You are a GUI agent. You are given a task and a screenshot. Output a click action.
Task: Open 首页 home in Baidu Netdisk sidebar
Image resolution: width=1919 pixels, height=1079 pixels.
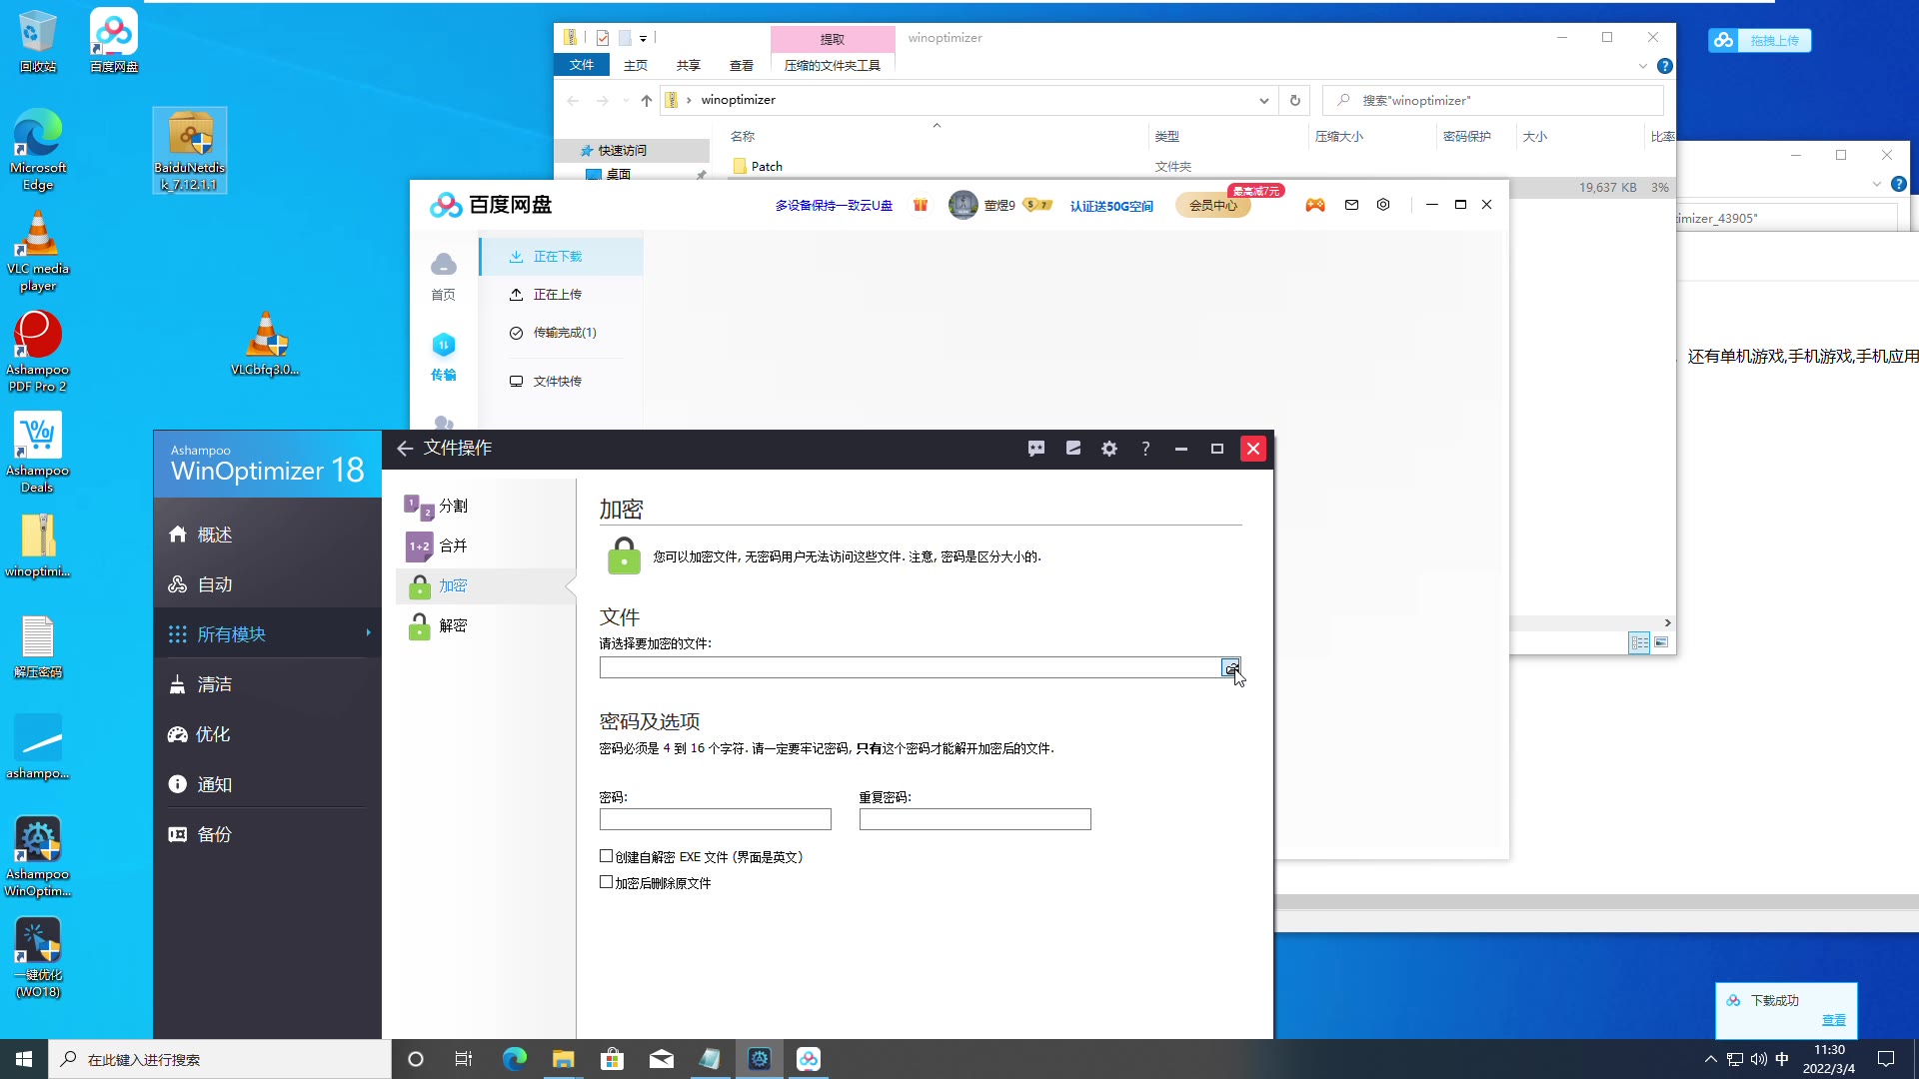click(x=443, y=277)
